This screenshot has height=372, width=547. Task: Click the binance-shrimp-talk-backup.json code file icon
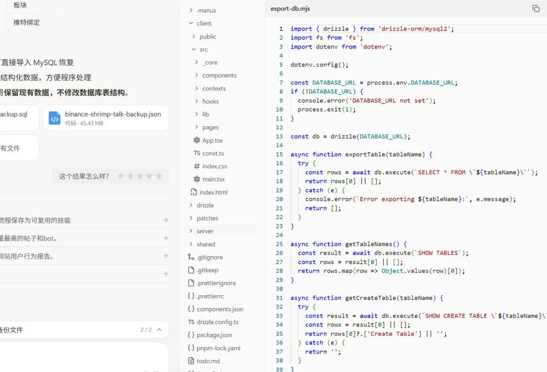pos(55,118)
